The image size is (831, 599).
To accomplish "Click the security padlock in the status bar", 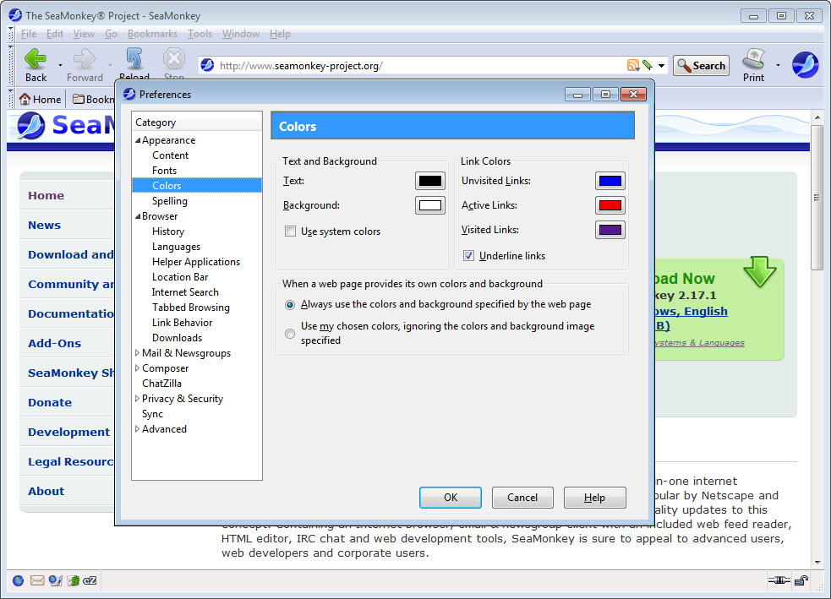I will coord(801,580).
